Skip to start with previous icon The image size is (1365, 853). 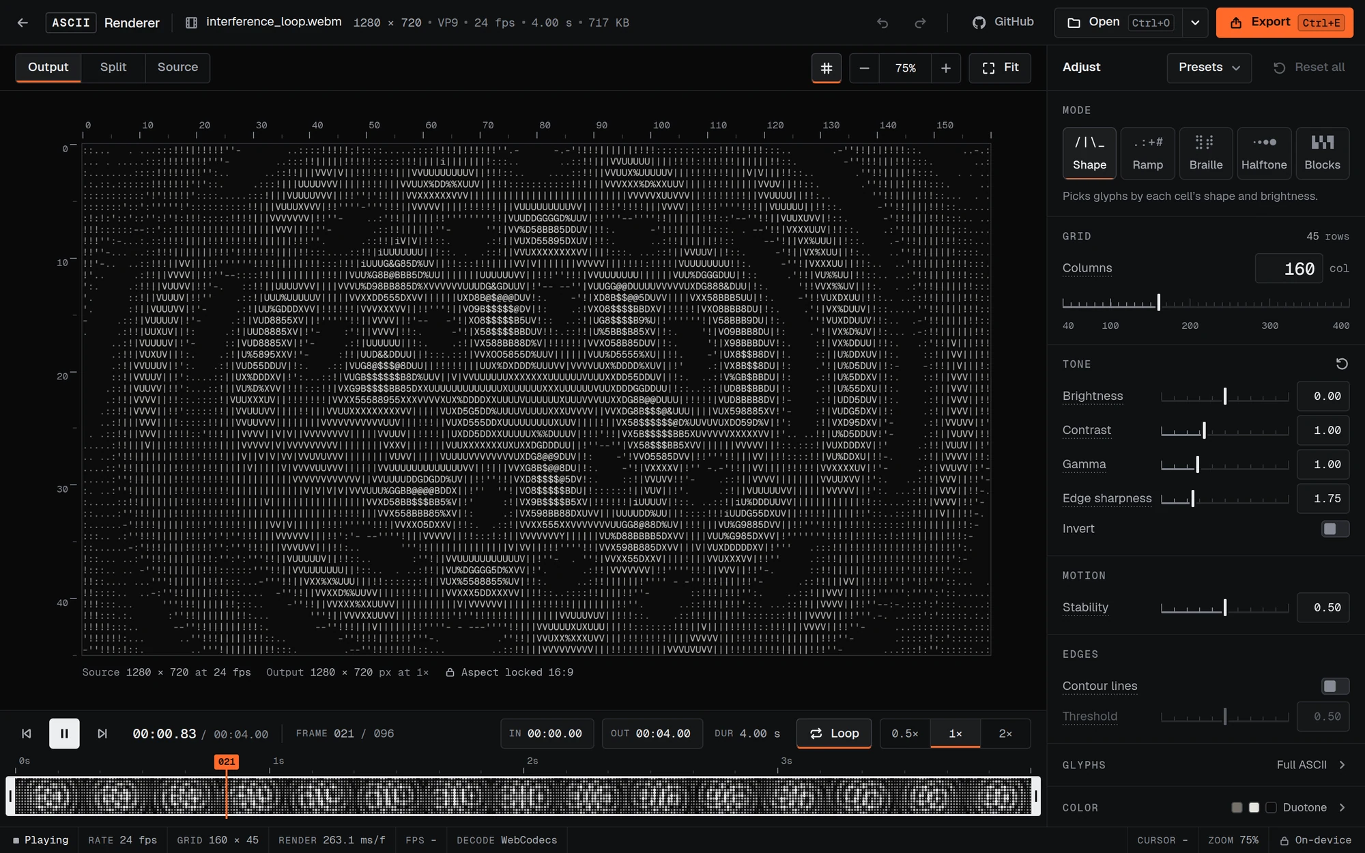click(27, 734)
